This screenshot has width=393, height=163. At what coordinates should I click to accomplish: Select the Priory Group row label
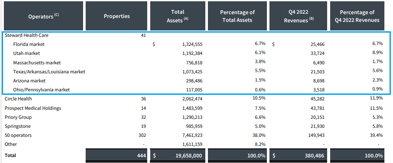(x=18, y=118)
